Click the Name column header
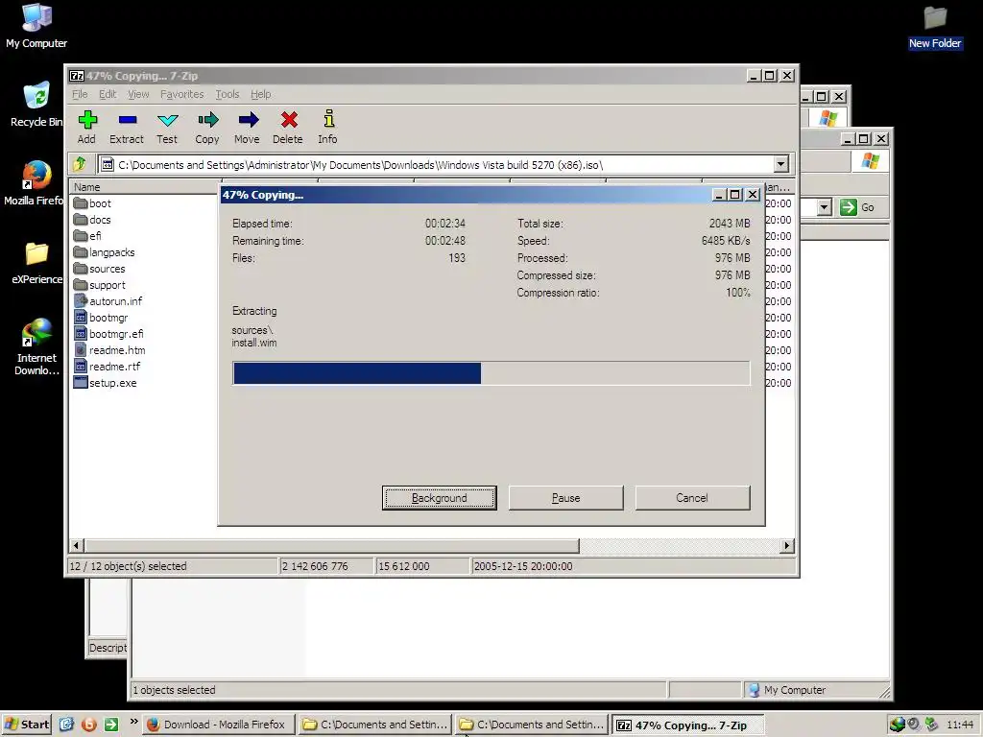Viewport: 983px width, 737px height. (x=144, y=187)
